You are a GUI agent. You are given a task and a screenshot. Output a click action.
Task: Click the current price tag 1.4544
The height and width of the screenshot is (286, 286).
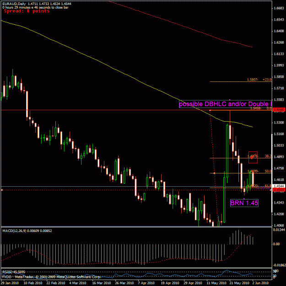coord(278,186)
